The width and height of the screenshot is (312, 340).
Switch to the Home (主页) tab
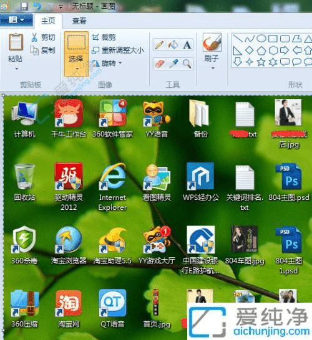(x=48, y=21)
